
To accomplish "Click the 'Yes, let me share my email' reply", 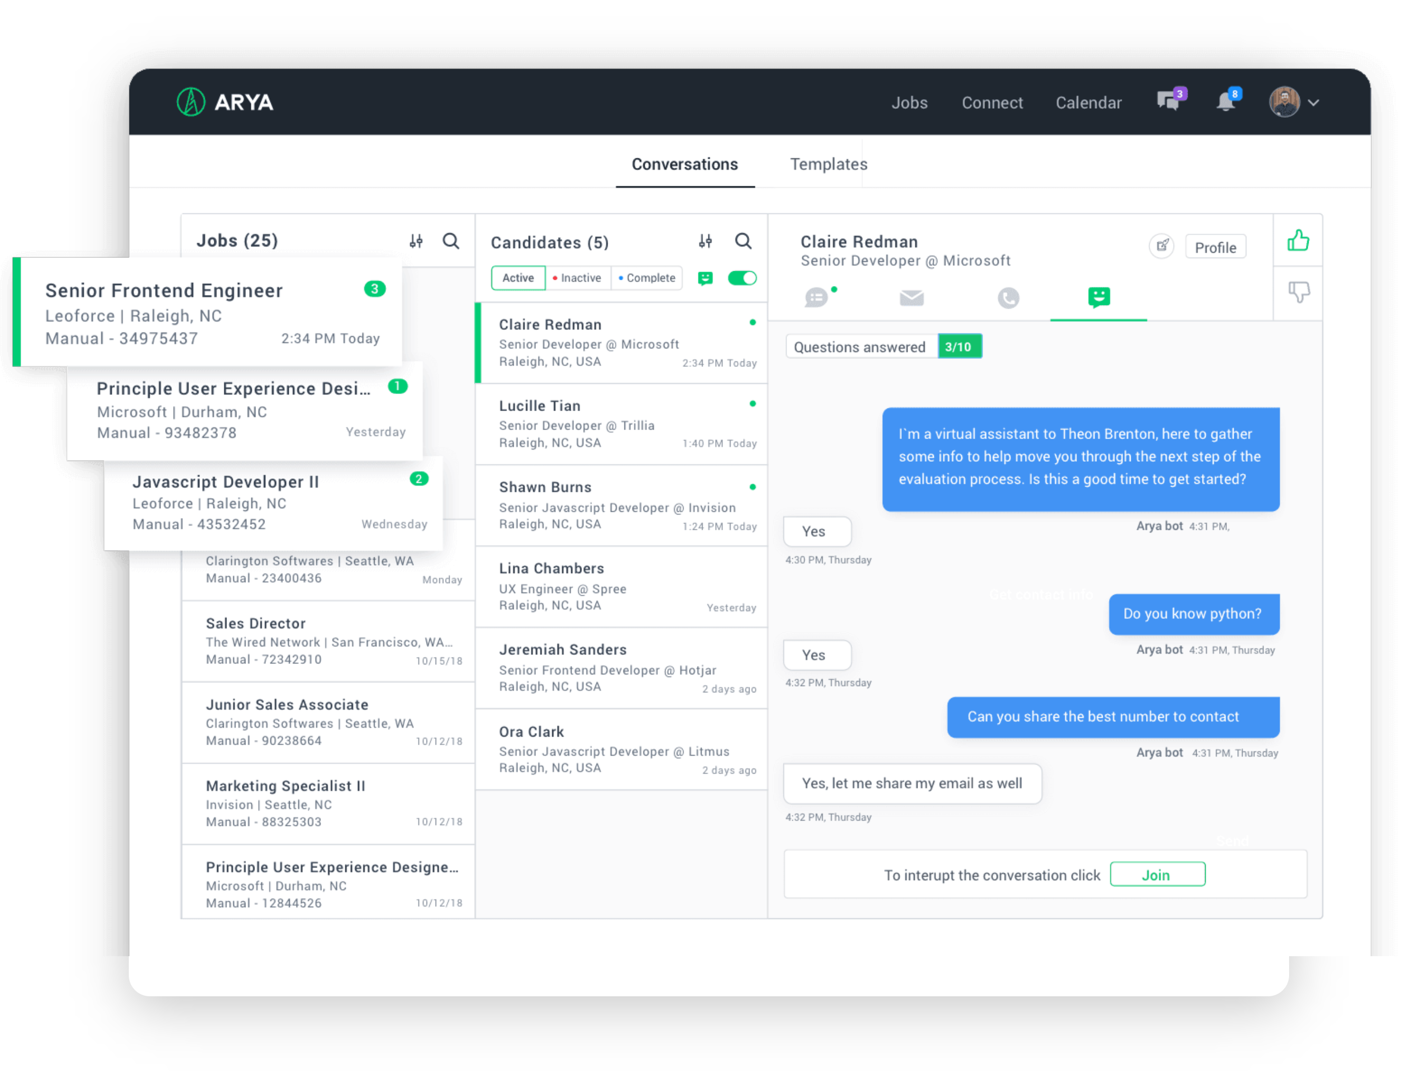I will tap(912, 784).
